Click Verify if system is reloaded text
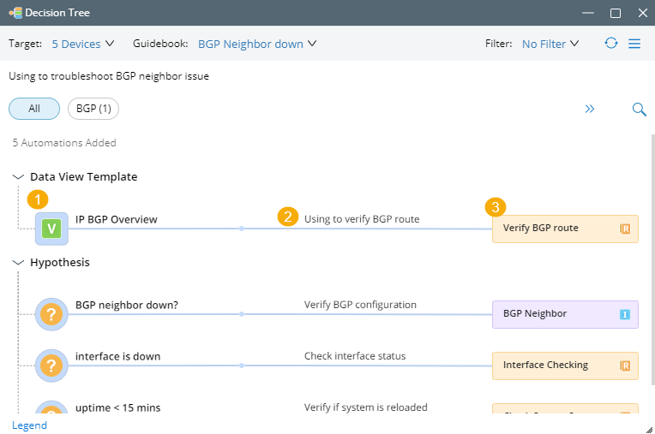The image size is (655, 434). tap(365, 407)
